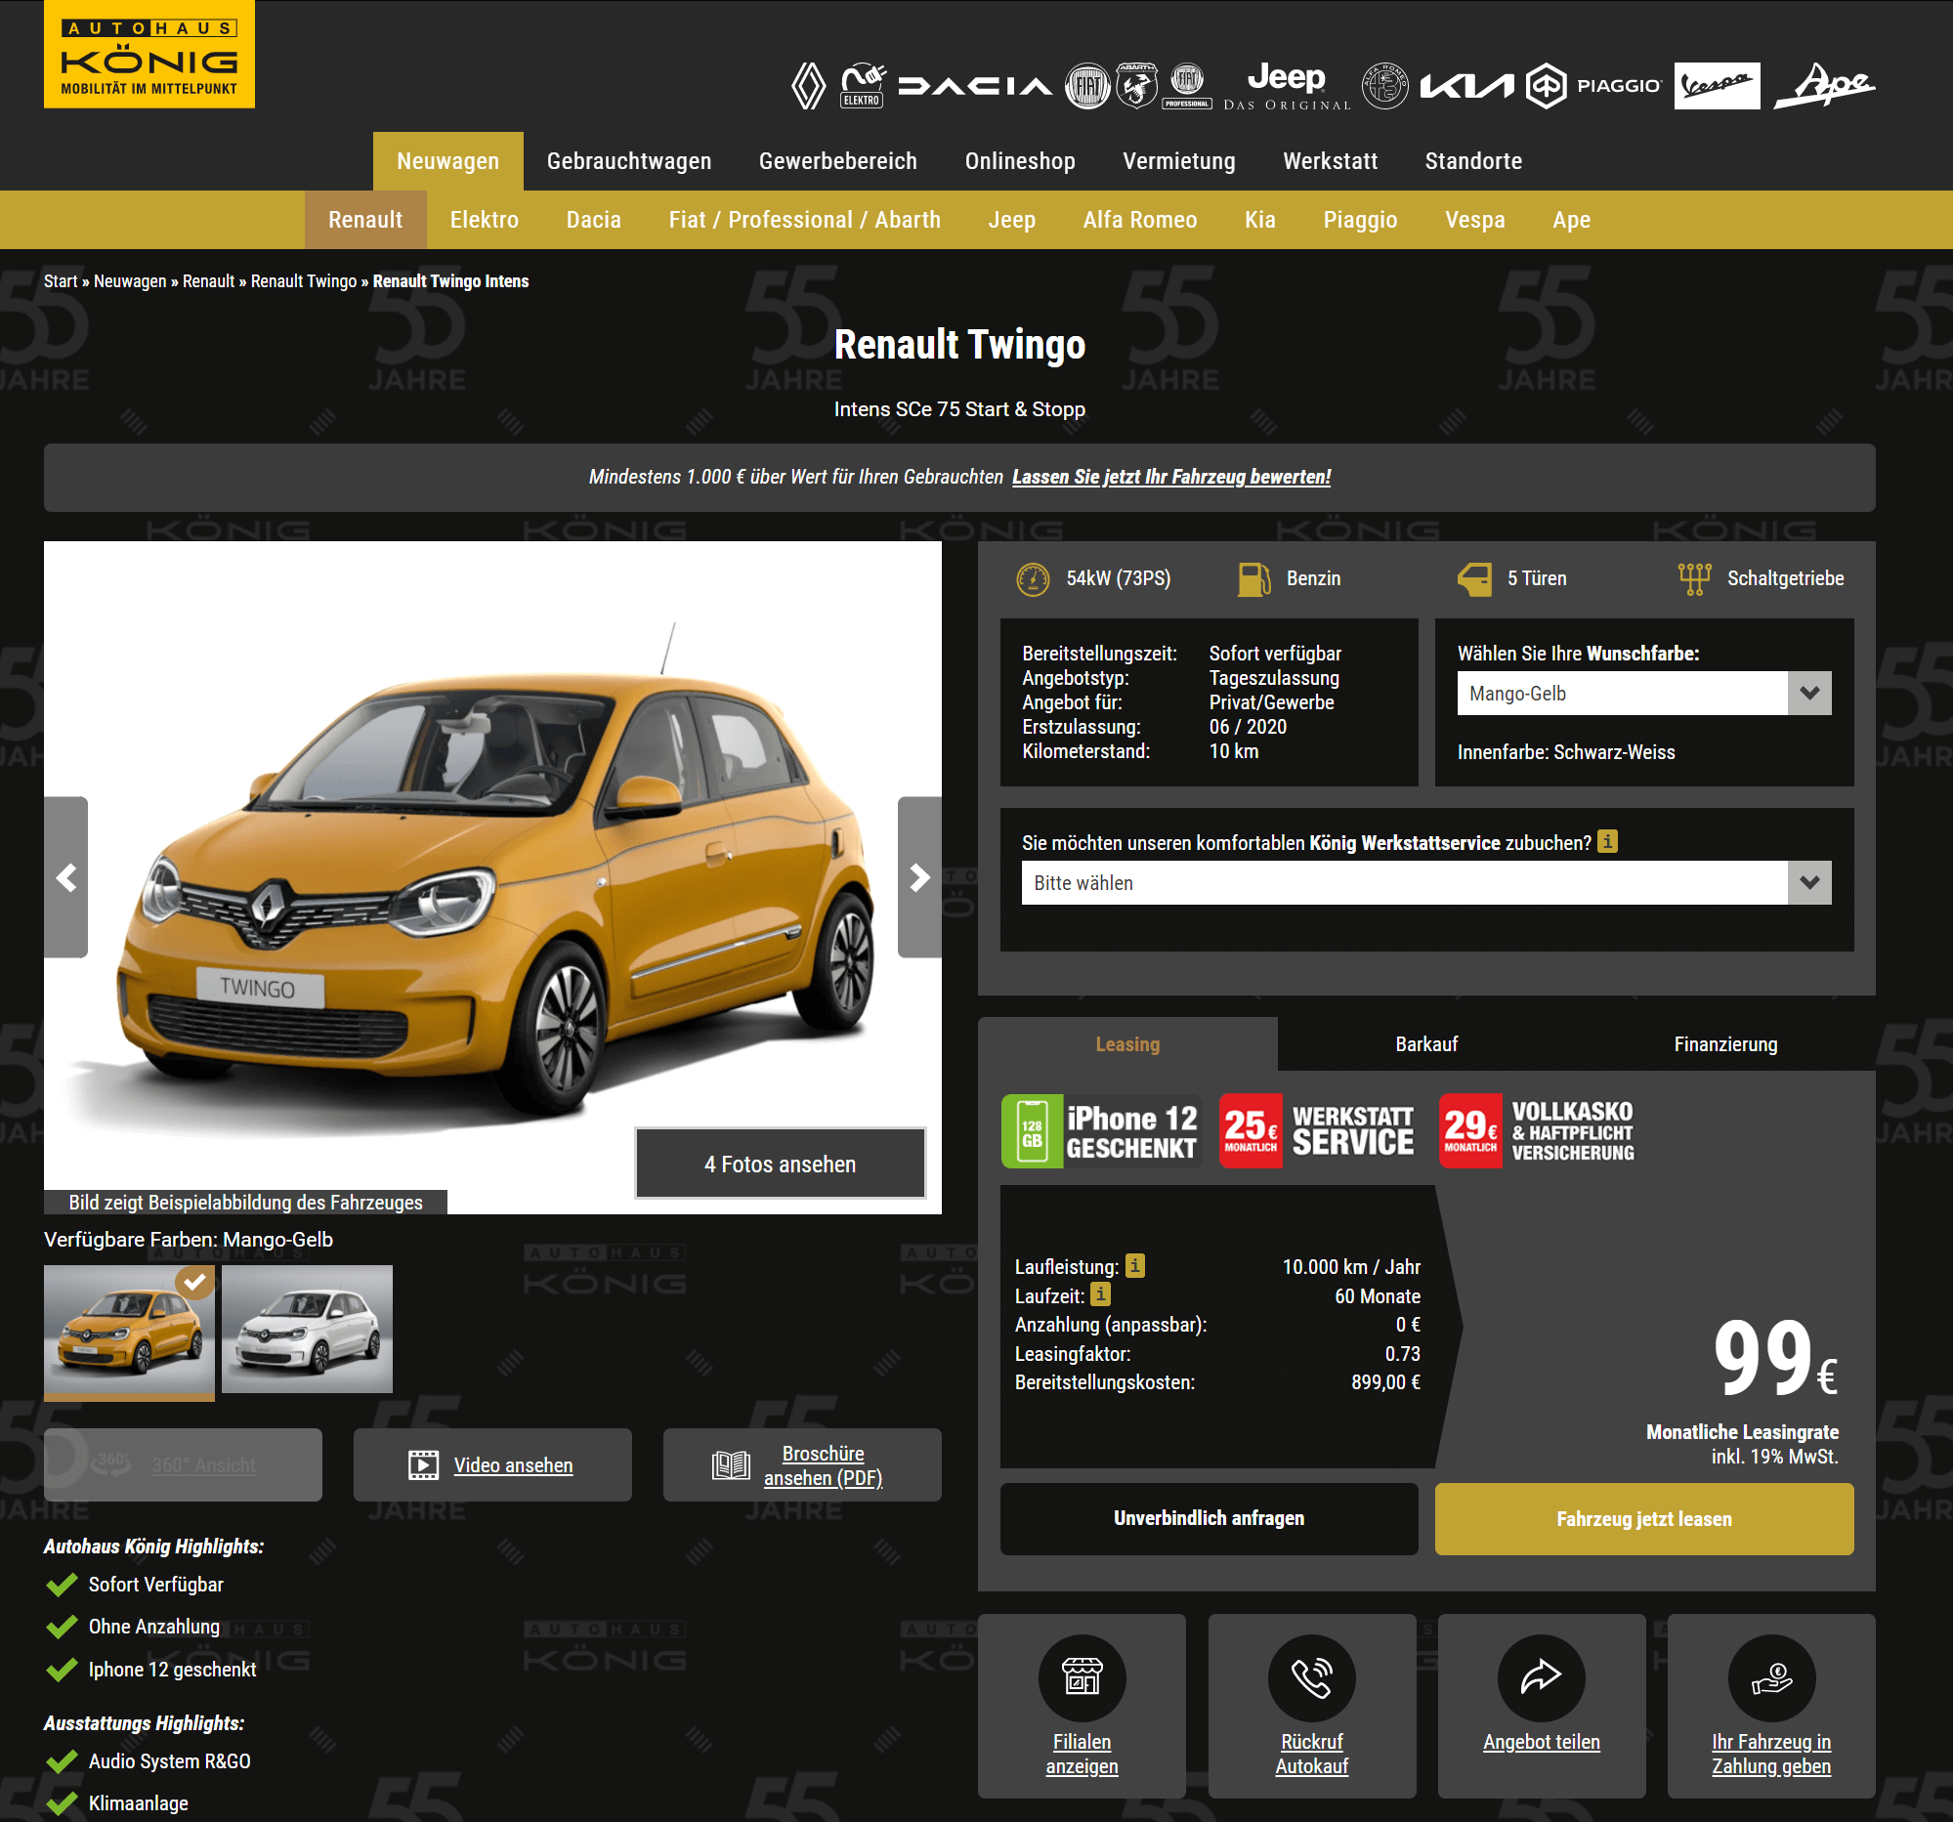Select the white car color thumbnail
The height and width of the screenshot is (1822, 1953).
click(307, 1329)
